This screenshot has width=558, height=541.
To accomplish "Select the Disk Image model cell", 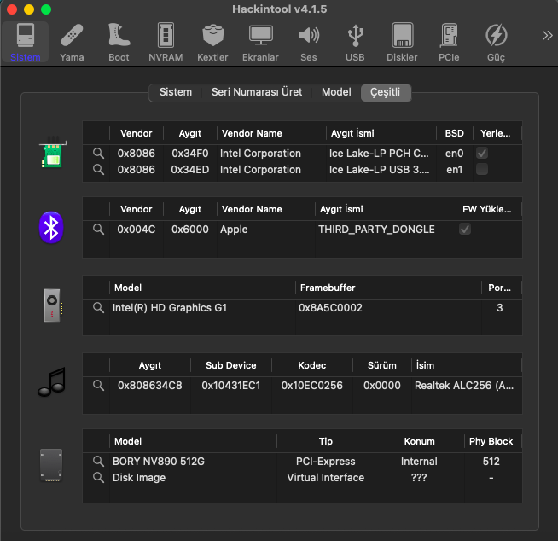I will (139, 477).
